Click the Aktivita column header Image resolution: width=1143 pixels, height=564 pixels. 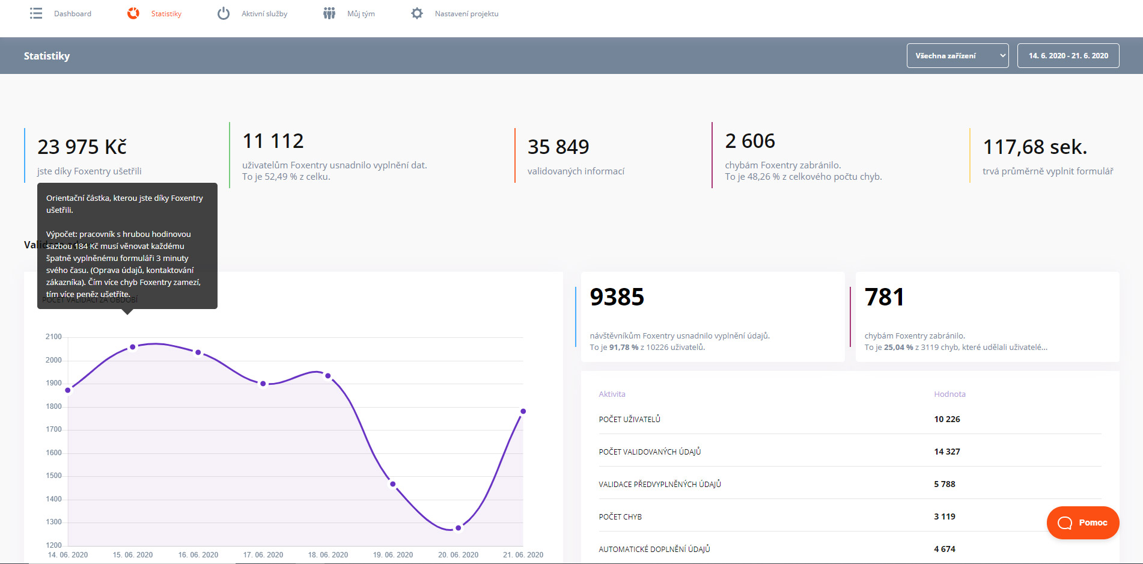pyautogui.click(x=612, y=394)
